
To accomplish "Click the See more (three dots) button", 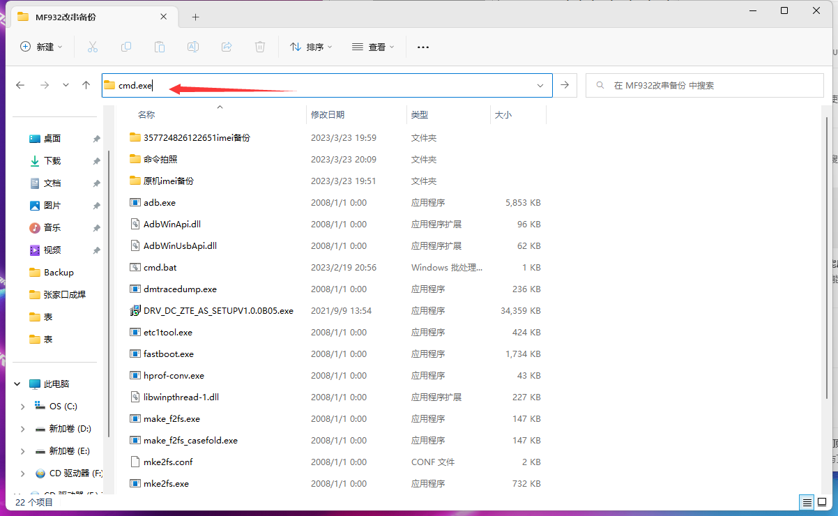I will pyautogui.click(x=422, y=47).
